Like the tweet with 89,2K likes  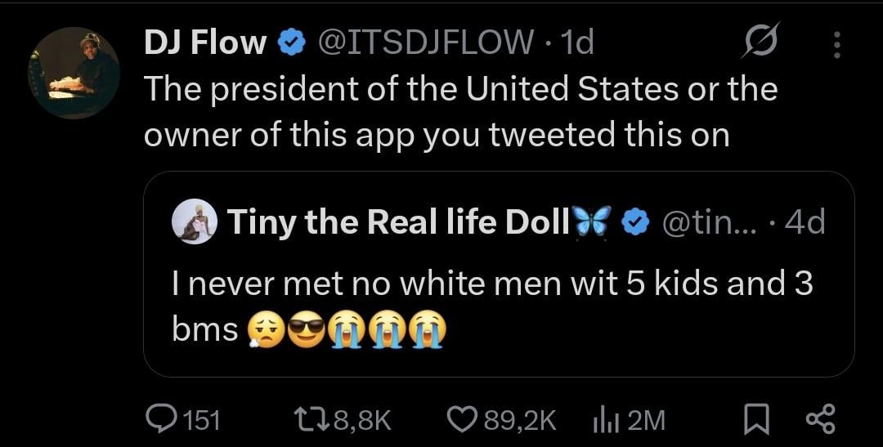[461, 420]
